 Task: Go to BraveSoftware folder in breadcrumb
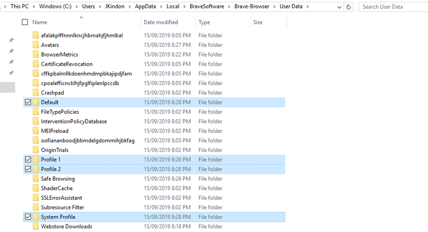[x=207, y=6]
